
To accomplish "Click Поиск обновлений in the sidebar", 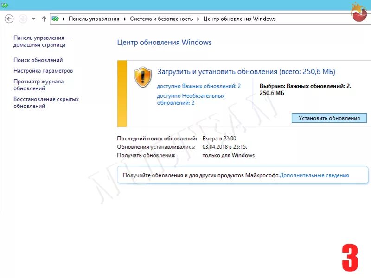I will [x=38, y=60].
